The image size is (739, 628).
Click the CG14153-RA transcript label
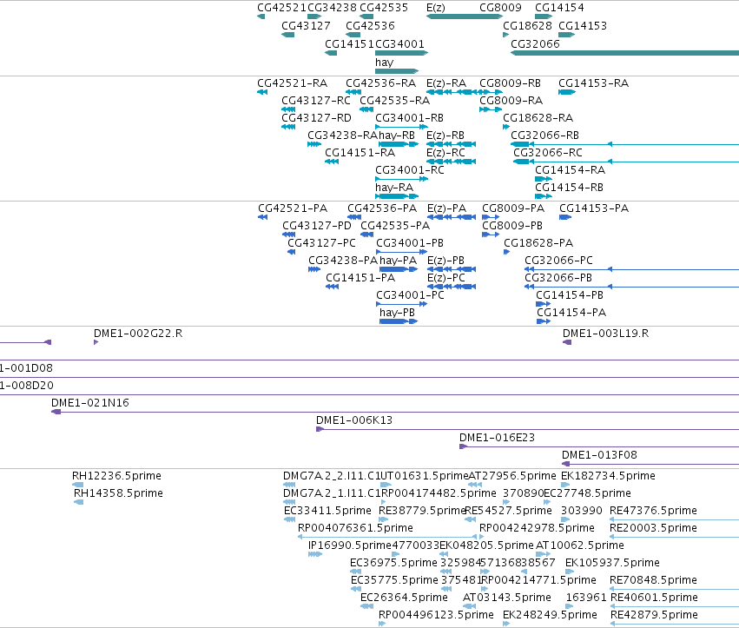593,83
